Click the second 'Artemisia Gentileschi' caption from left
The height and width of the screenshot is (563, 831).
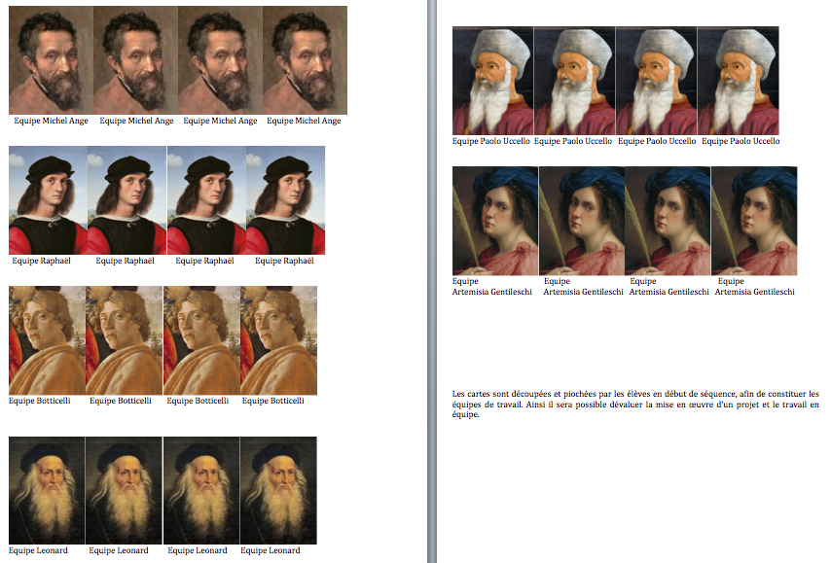tap(583, 292)
